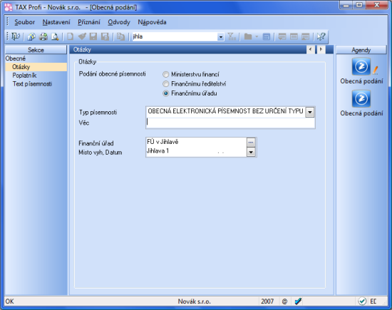Viewport: 392px width, 310px height.
Task: Open the jihla toolbar combo box dropdown
Action: 220,37
